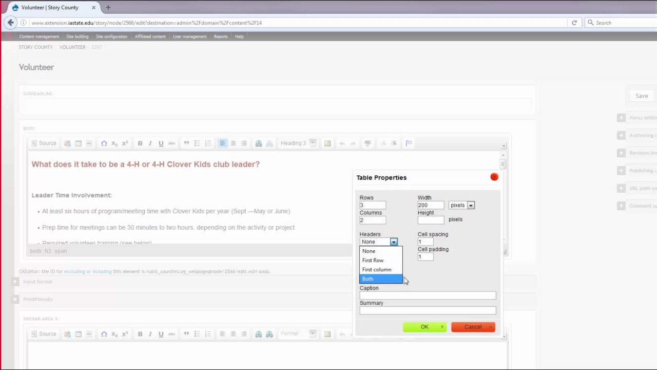Apply subscript in Body editor toolbar

(114, 143)
